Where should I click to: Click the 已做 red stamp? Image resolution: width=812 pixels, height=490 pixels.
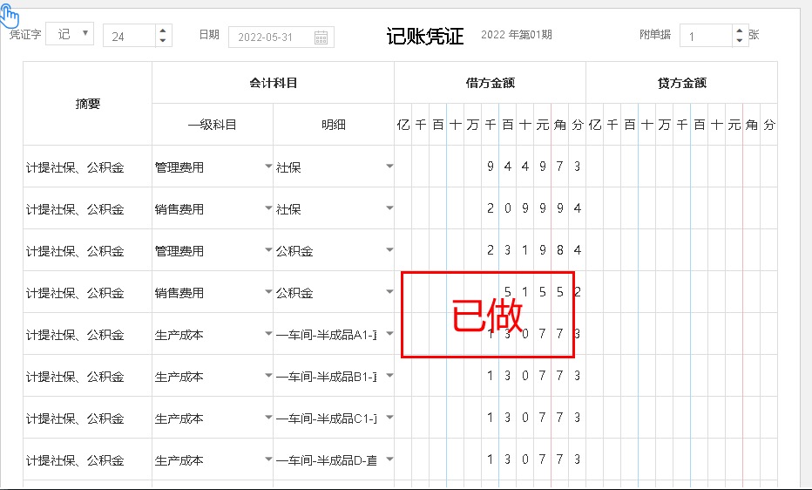tap(487, 315)
